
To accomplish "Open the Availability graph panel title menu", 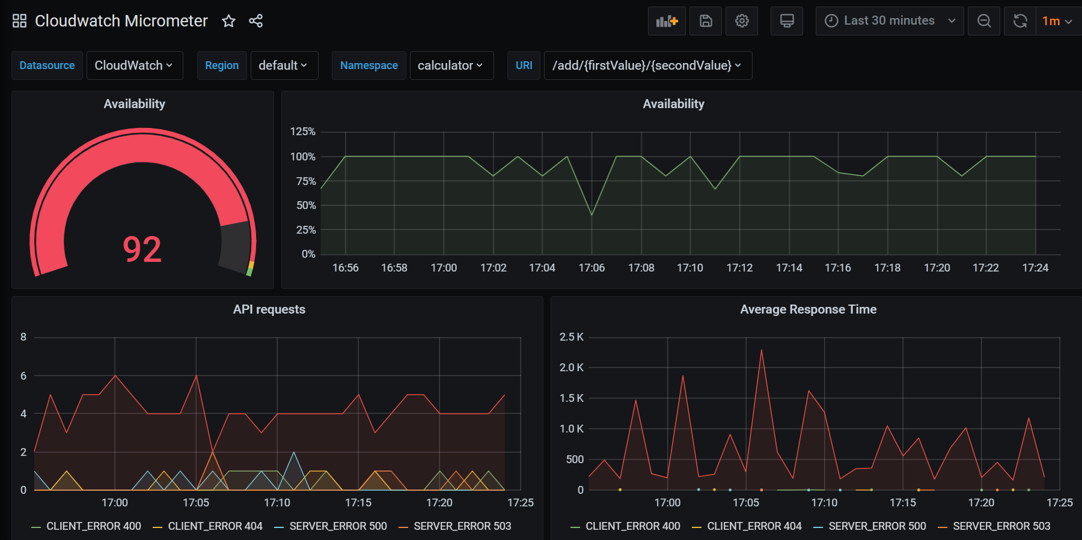I will point(673,104).
